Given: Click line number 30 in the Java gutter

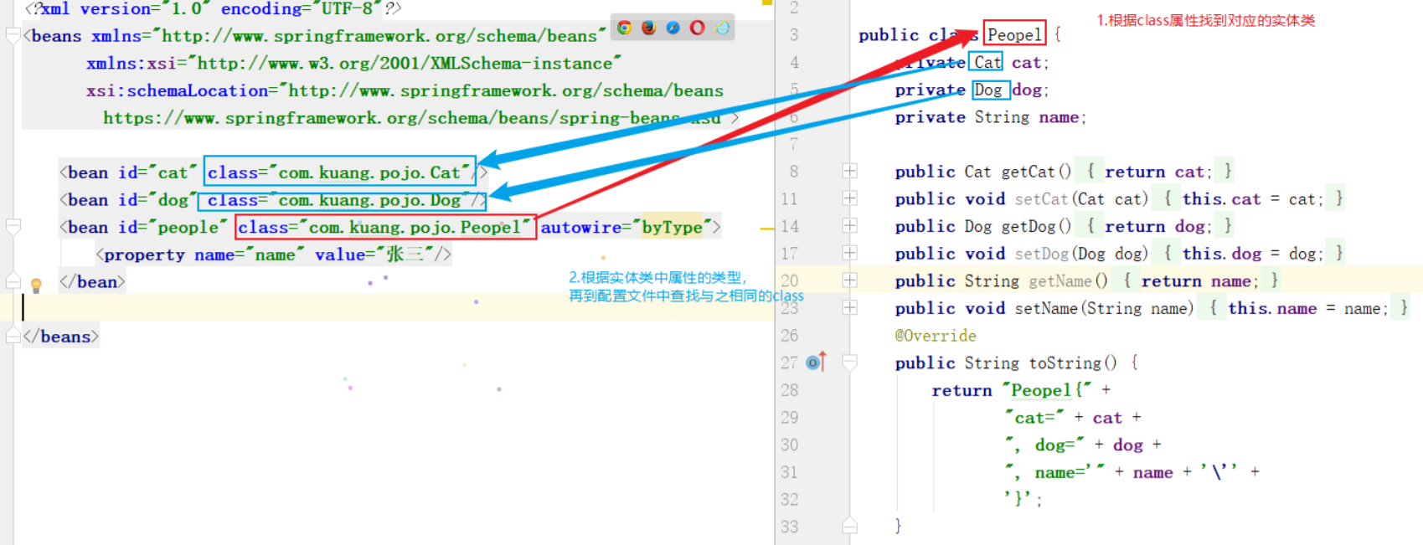Looking at the screenshot, I should coord(789,445).
